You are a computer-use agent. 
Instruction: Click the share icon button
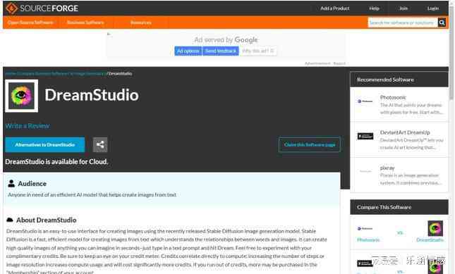(x=100, y=144)
